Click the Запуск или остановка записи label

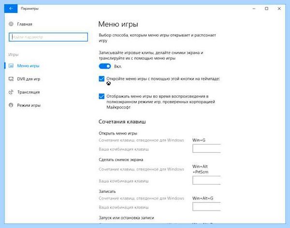click(126, 218)
